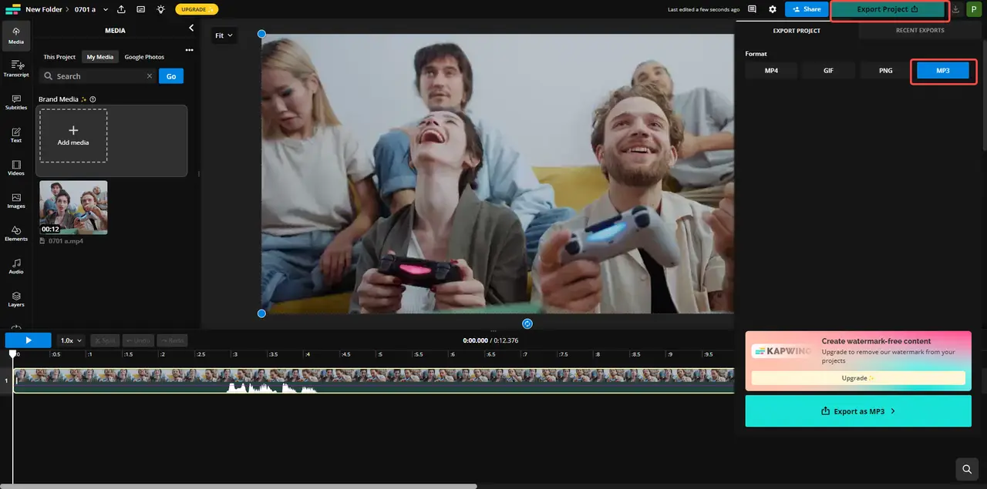Open the Transcript tool
The width and height of the screenshot is (987, 489).
coord(16,69)
